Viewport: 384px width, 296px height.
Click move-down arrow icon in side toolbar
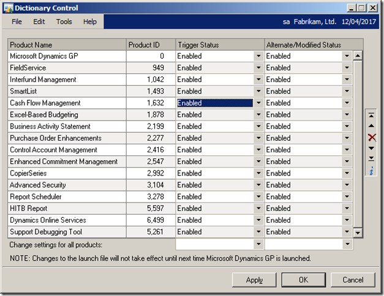pos(371,148)
